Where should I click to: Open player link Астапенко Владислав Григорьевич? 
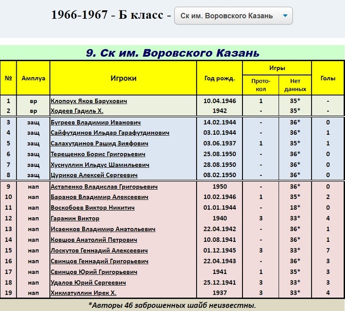104,187
